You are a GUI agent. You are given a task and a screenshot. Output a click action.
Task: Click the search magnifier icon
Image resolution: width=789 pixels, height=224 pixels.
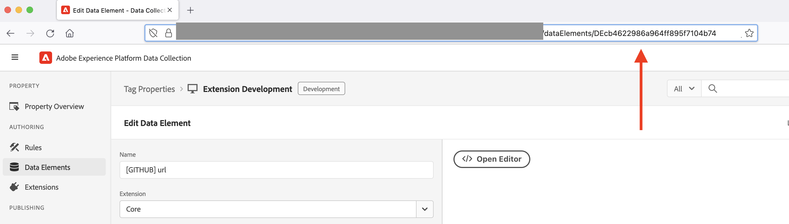pos(712,88)
